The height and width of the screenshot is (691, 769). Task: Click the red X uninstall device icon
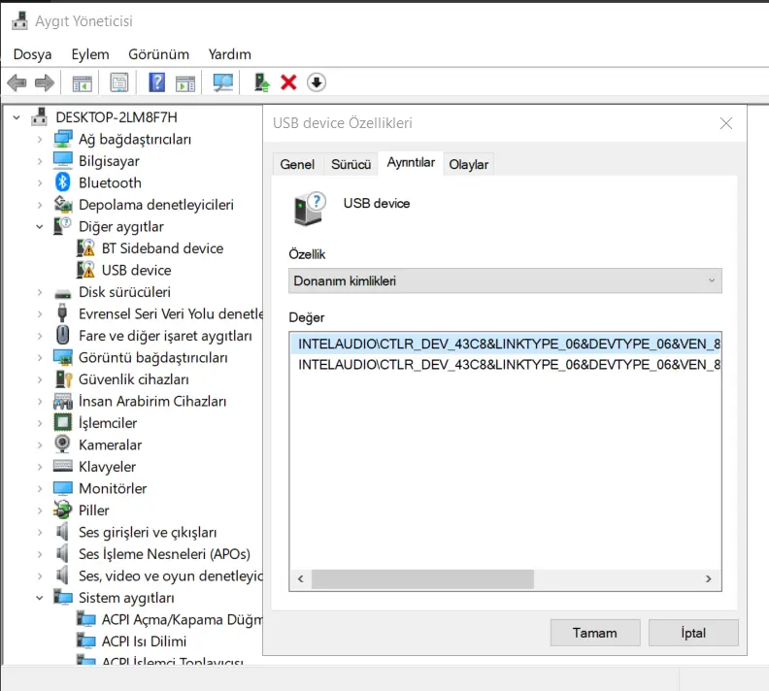(289, 82)
